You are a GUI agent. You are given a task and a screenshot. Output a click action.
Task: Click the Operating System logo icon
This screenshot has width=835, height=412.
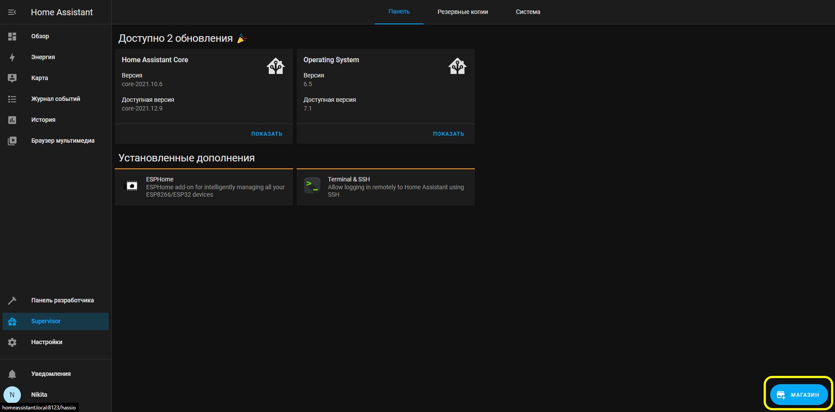[458, 66]
